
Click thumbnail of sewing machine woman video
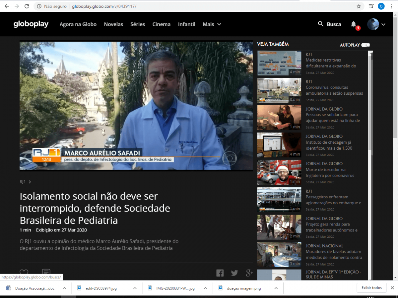tap(279, 118)
